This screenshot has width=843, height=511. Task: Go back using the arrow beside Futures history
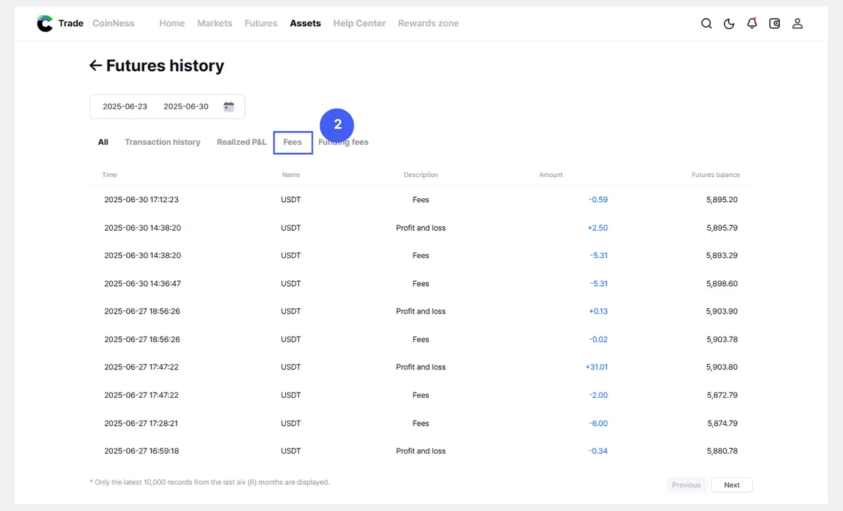[x=95, y=65]
